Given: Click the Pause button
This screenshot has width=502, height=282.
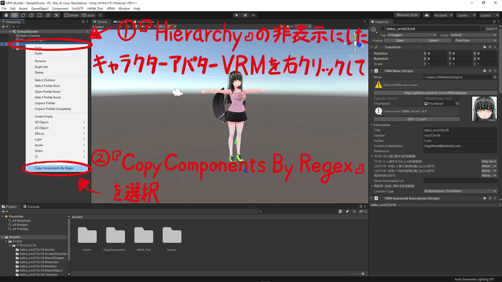Looking at the screenshot, I should 245,15.
